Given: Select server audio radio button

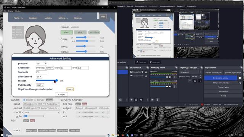Looking at the screenshot, I should pos(35,100).
